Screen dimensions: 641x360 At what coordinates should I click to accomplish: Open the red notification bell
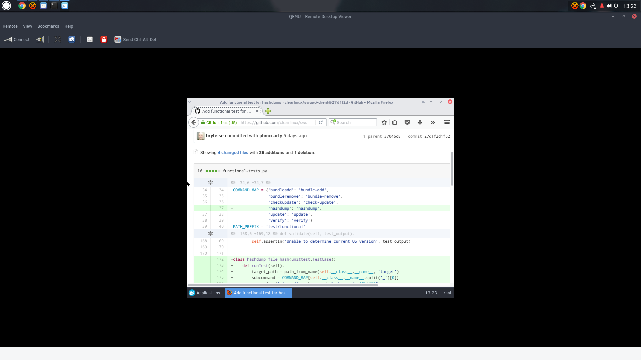coord(602,6)
